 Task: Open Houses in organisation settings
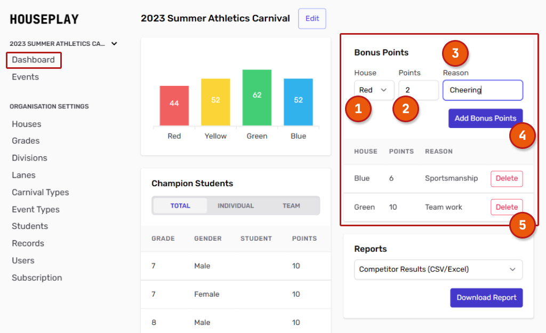pos(27,124)
